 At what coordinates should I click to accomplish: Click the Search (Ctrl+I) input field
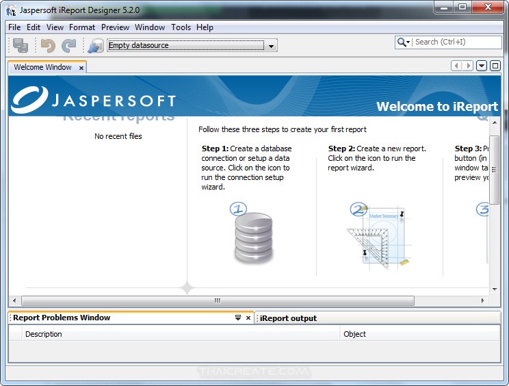coord(458,42)
